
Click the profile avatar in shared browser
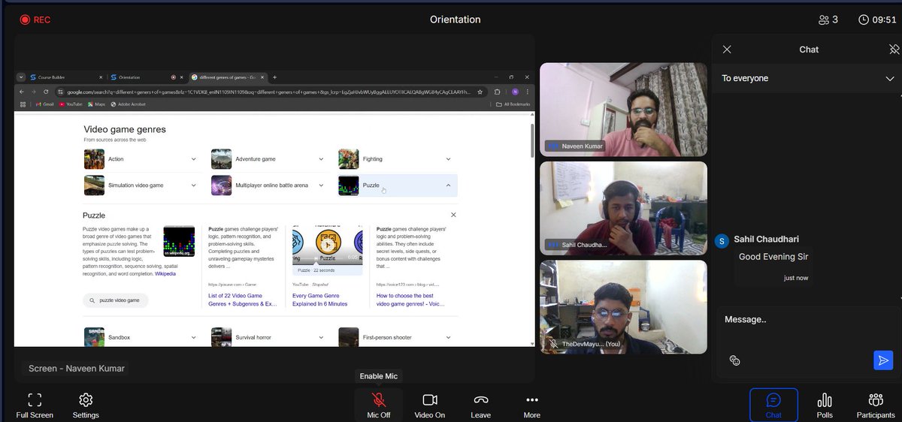(x=515, y=92)
